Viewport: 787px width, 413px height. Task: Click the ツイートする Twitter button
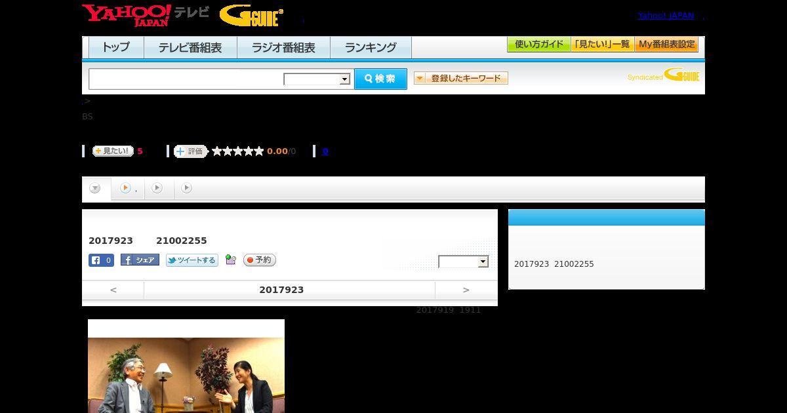(x=192, y=260)
